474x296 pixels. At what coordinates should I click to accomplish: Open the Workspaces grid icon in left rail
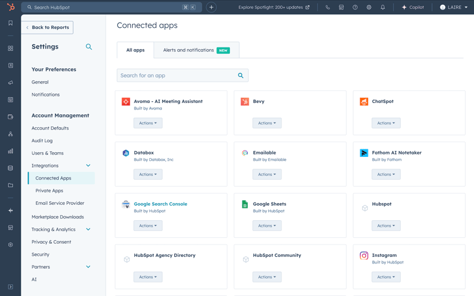coord(11,49)
